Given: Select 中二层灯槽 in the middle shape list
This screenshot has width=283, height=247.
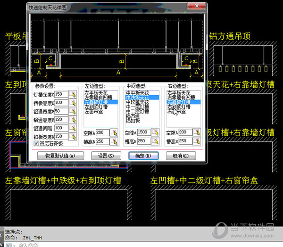Looking at the screenshot, I should pyautogui.click(x=142, y=112).
